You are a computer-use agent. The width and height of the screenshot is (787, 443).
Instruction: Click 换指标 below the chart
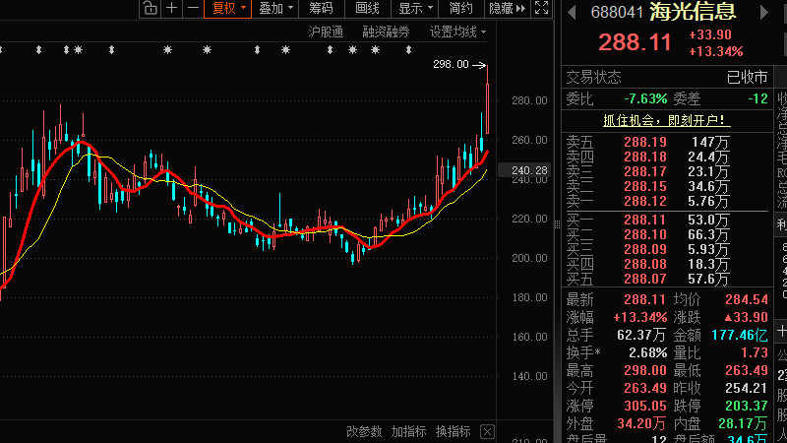pyautogui.click(x=454, y=431)
